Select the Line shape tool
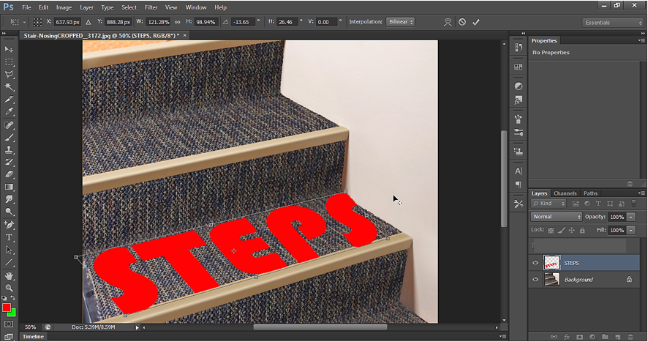Image resolution: width=648 pixels, height=342 pixels. (x=9, y=262)
